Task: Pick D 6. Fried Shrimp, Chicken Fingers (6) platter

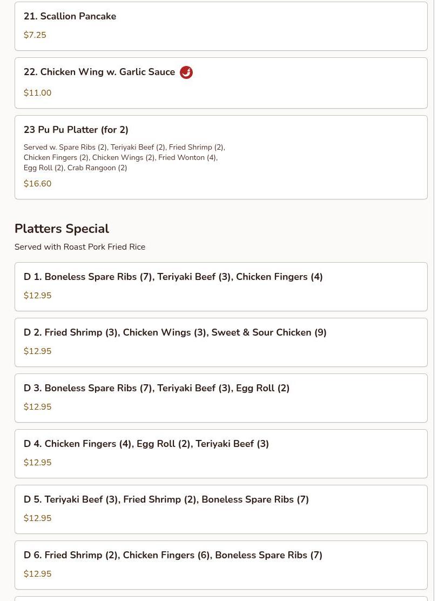Action: pyautogui.click(x=173, y=555)
